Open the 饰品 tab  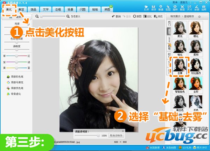pos(33,9)
